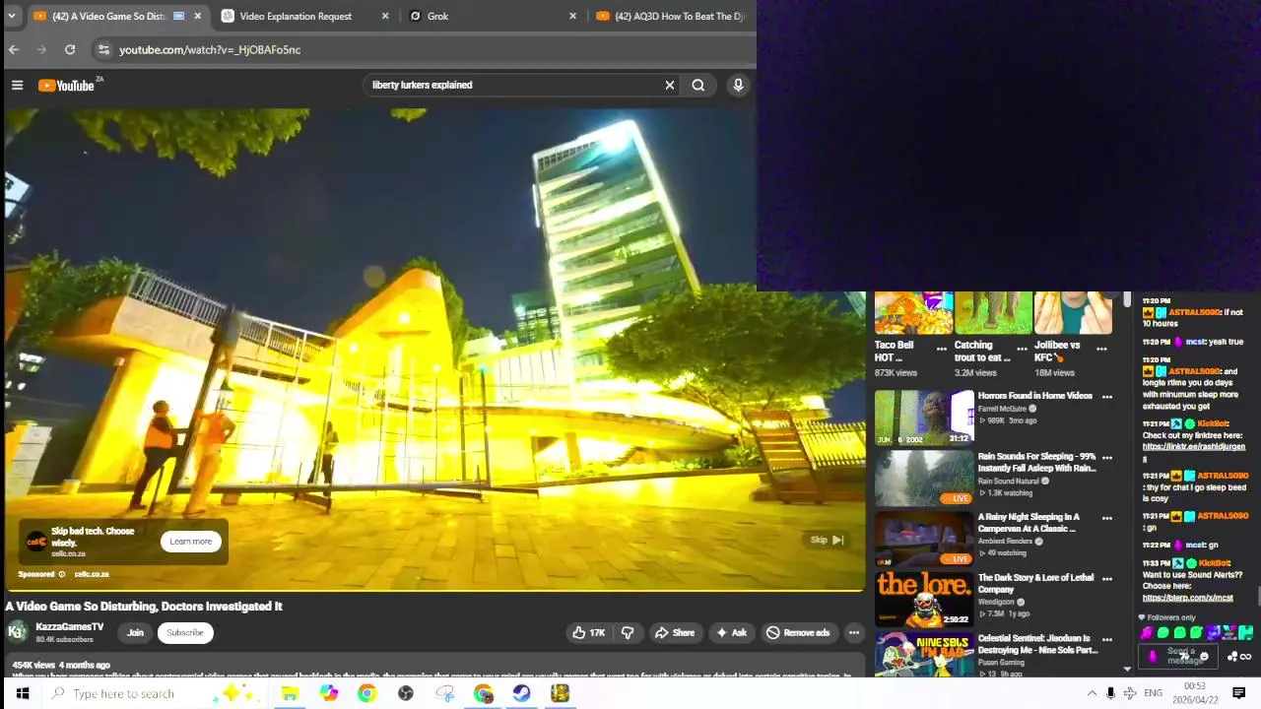The height and width of the screenshot is (709, 1261).
Task: Subscribe to KazzaGamesTV
Action: [x=184, y=632]
